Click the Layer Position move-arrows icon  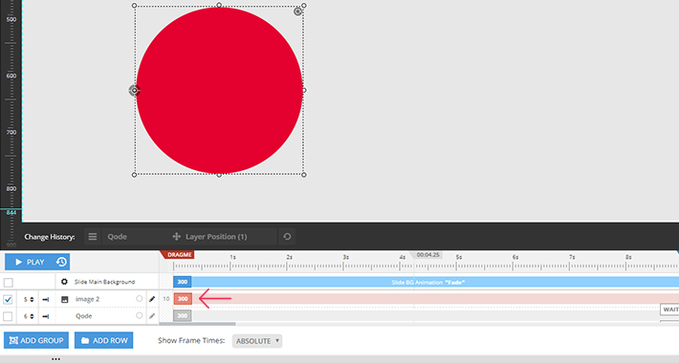pos(176,237)
